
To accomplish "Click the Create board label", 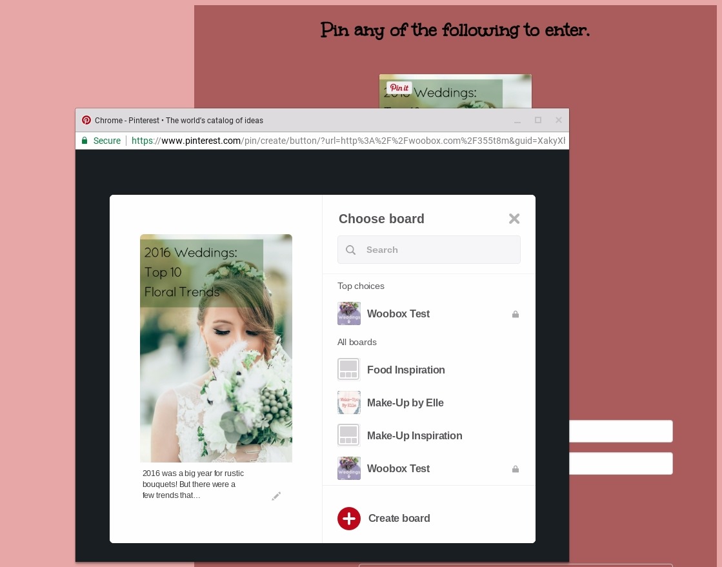I will click(399, 518).
